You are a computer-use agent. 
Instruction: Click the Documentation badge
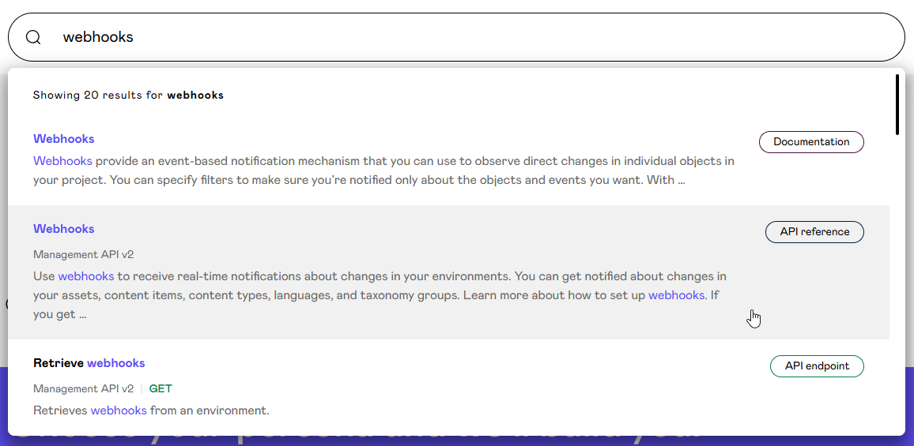(811, 142)
